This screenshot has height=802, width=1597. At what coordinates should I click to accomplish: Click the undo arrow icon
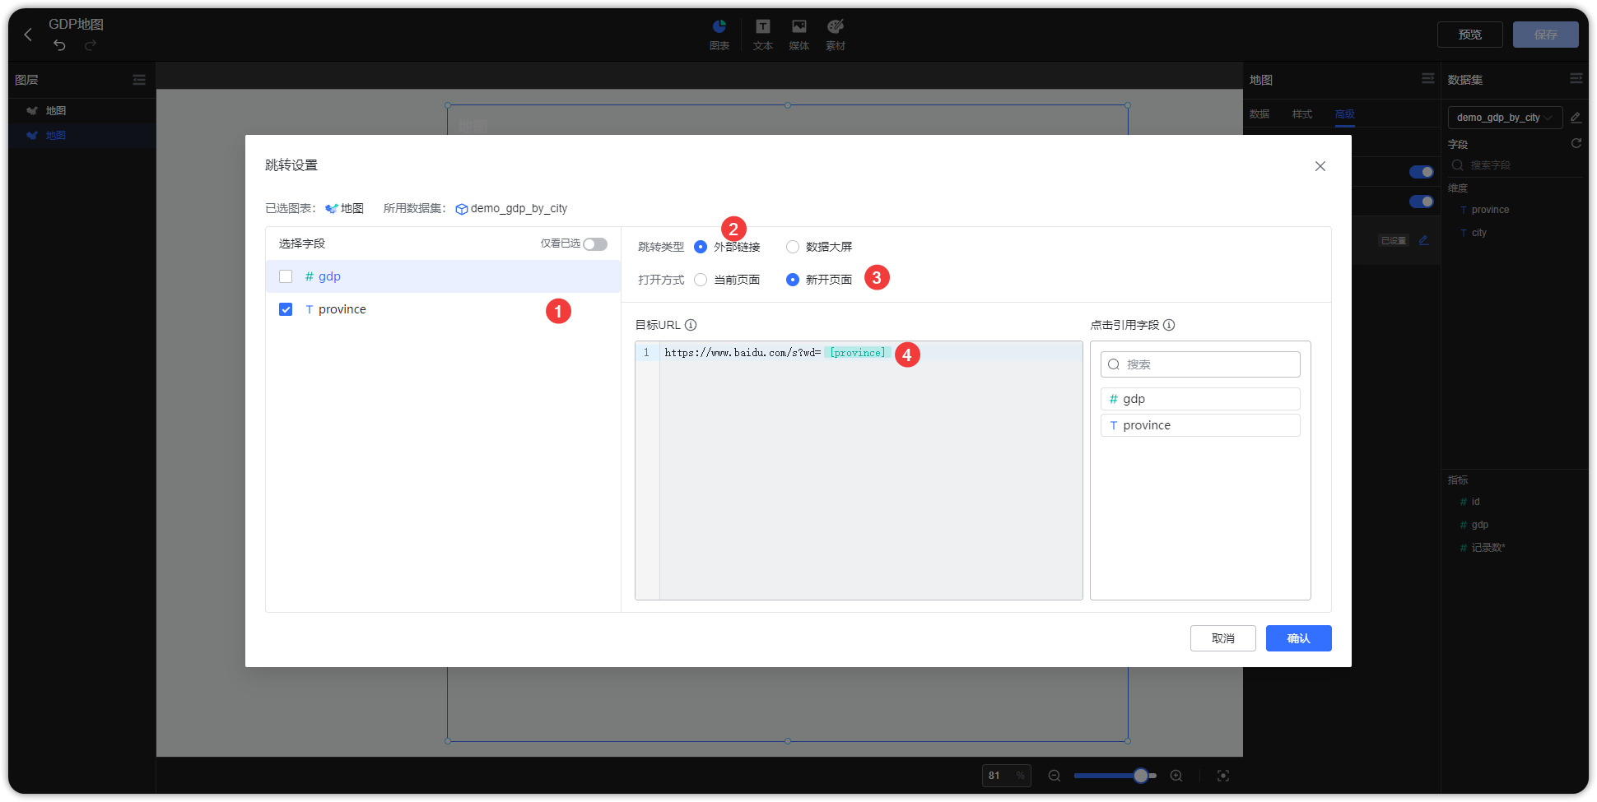click(x=59, y=45)
